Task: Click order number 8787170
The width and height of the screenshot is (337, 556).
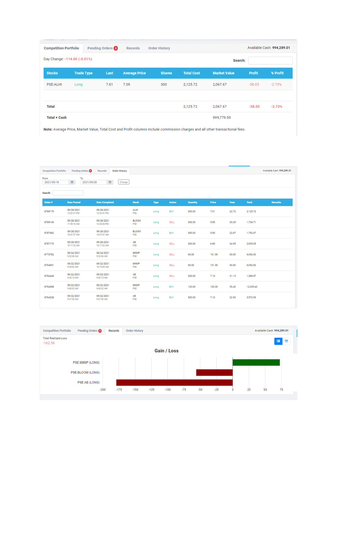Action: coord(49,244)
